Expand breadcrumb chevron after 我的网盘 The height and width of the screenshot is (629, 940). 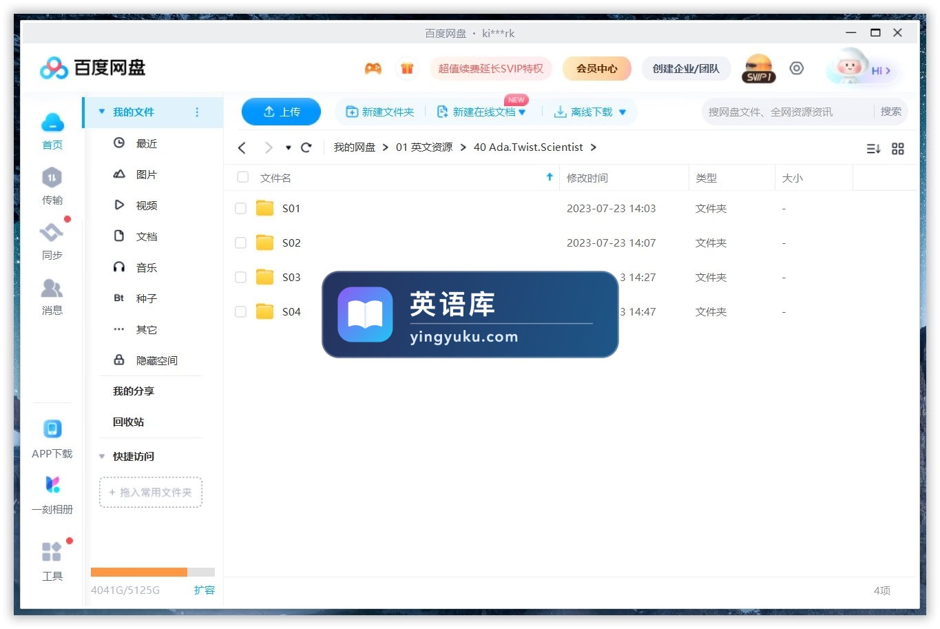click(x=386, y=147)
